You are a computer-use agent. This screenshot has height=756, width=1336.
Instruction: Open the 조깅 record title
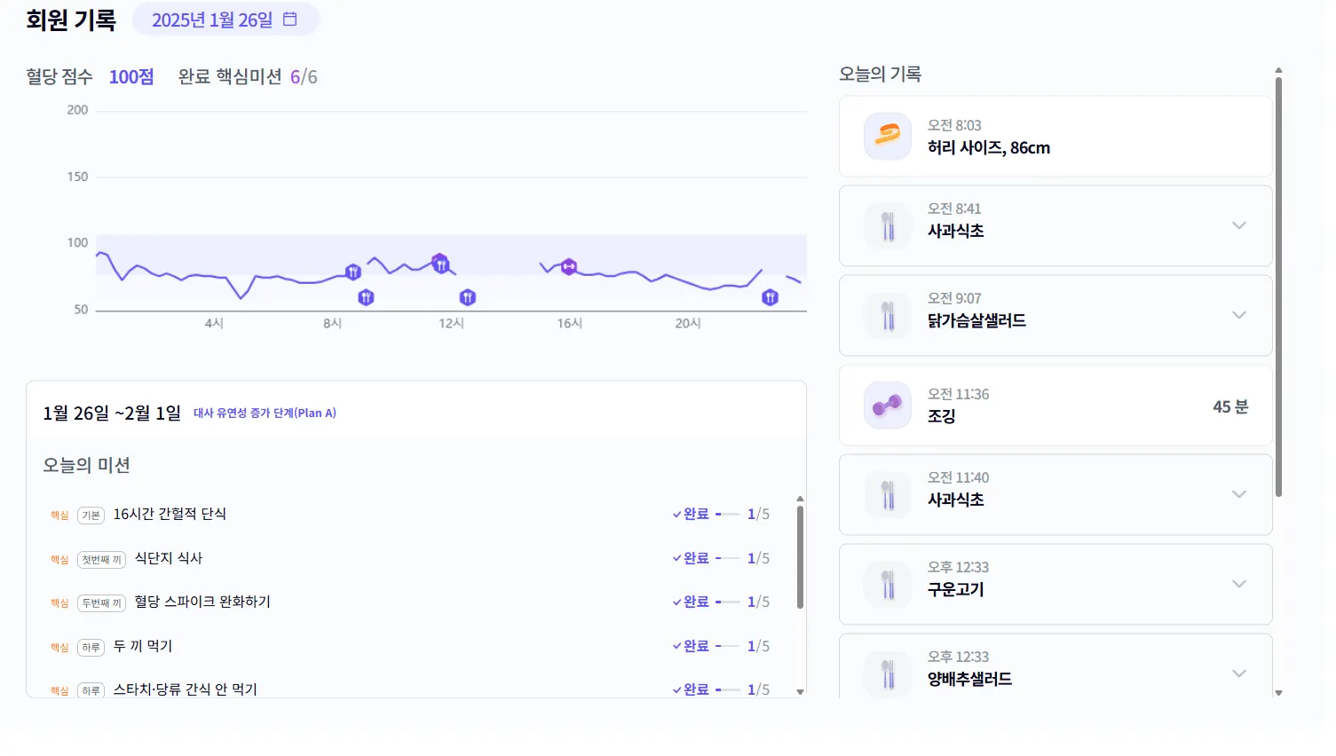(941, 416)
